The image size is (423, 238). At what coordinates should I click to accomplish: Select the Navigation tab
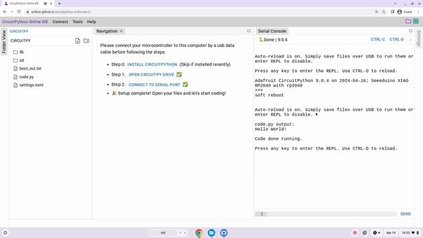coord(107,31)
